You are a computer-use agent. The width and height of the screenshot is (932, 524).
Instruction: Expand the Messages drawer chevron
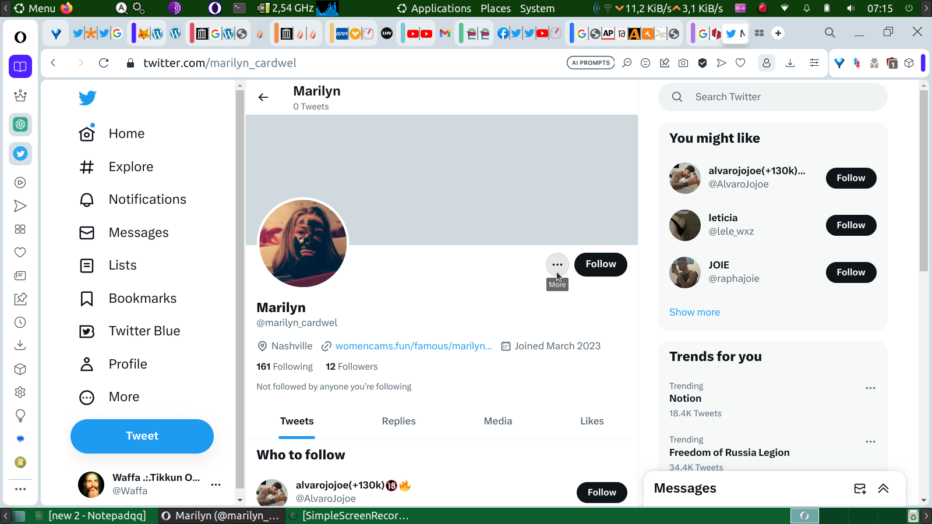(883, 488)
